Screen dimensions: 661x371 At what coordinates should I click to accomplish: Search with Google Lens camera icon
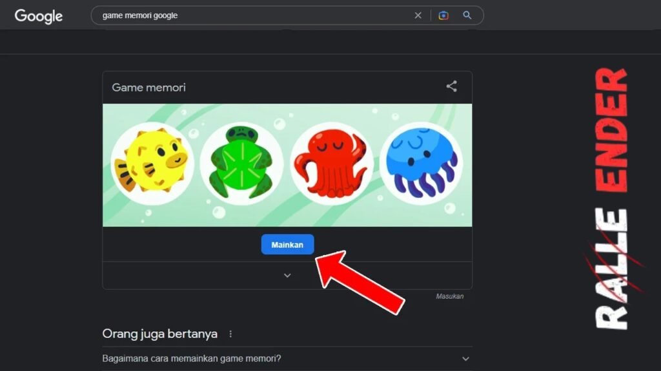point(443,15)
